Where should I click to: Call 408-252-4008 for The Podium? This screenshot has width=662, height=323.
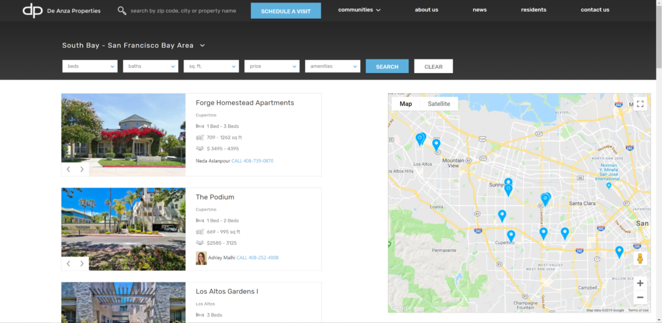click(257, 258)
